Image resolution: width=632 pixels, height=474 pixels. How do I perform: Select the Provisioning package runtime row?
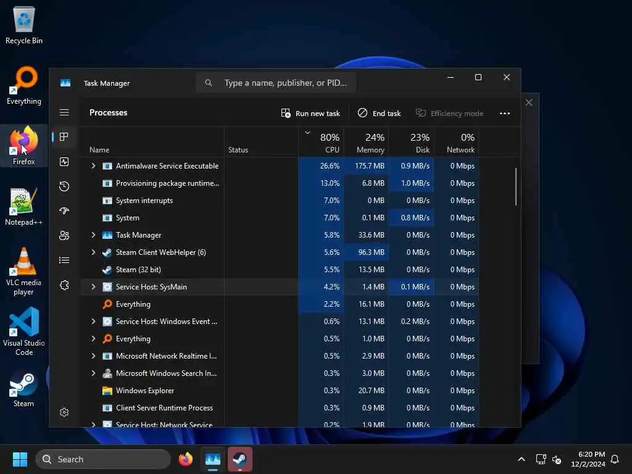pos(280,183)
